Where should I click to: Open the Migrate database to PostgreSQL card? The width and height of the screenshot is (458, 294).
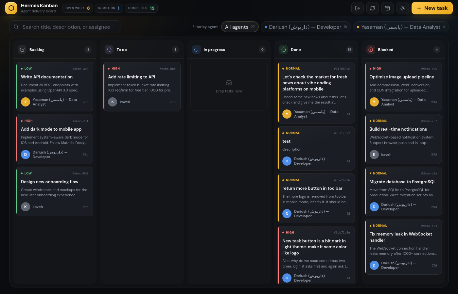point(403,191)
